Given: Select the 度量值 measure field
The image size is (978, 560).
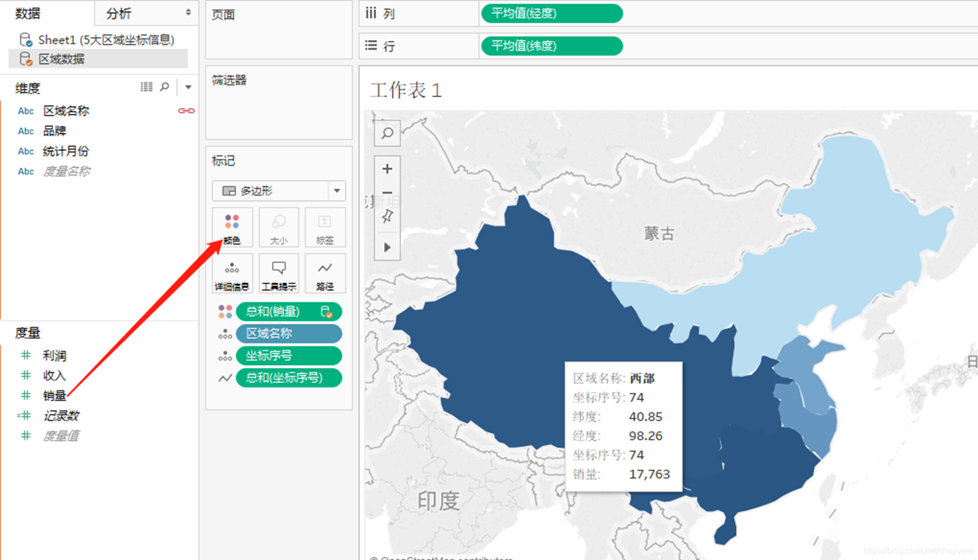Looking at the screenshot, I should tap(61, 436).
